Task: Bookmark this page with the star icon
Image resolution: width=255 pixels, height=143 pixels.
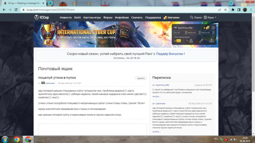Action: click(x=225, y=10)
